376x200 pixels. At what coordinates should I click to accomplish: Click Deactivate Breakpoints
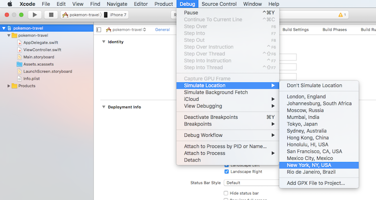[227, 117]
